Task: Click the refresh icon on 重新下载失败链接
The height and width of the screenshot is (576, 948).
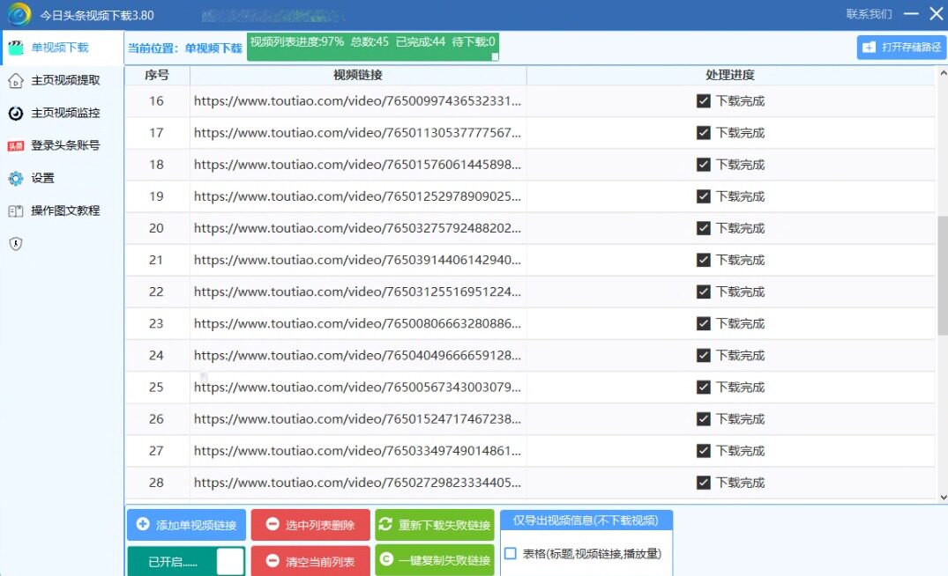Action: coord(385,524)
